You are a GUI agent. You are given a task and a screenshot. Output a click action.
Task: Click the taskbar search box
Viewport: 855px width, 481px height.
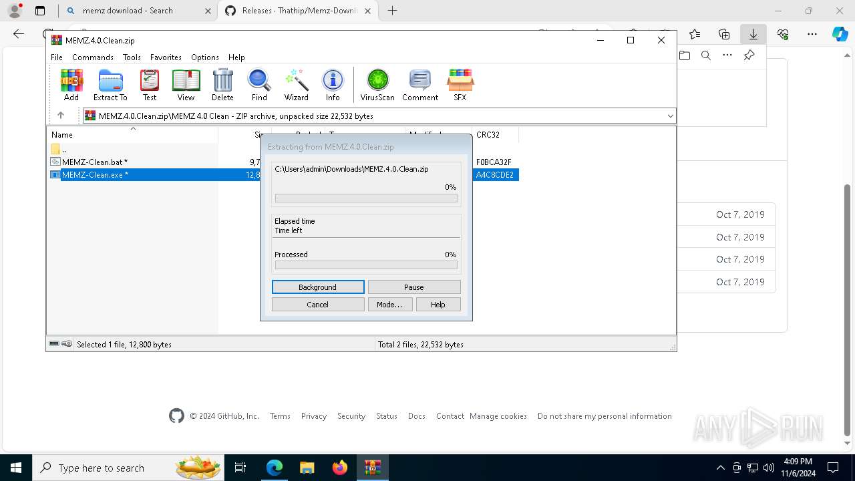click(x=130, y=468)
